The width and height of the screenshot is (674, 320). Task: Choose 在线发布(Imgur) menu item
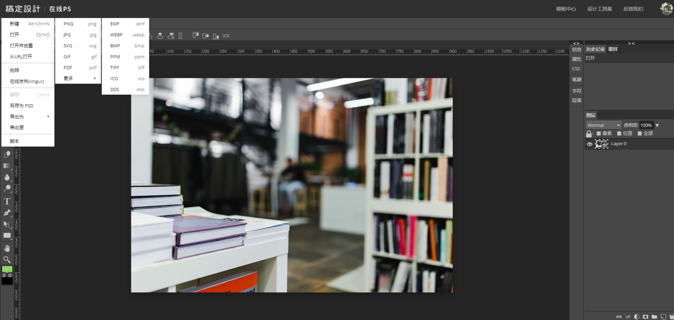(x=28, y=81)
